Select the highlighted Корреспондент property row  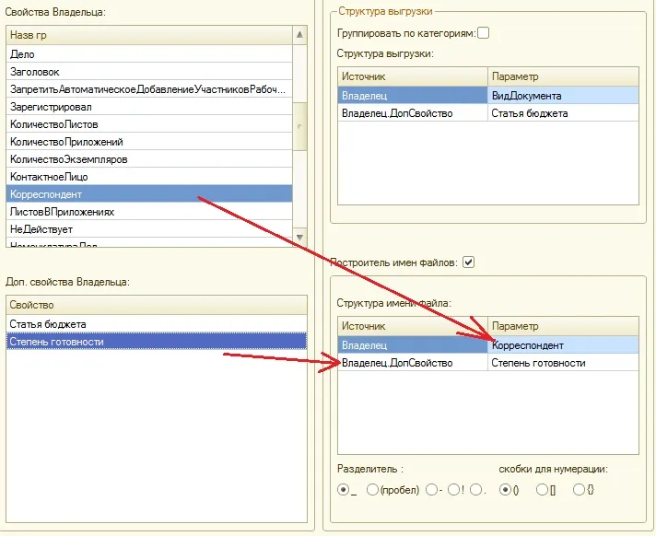149,194
